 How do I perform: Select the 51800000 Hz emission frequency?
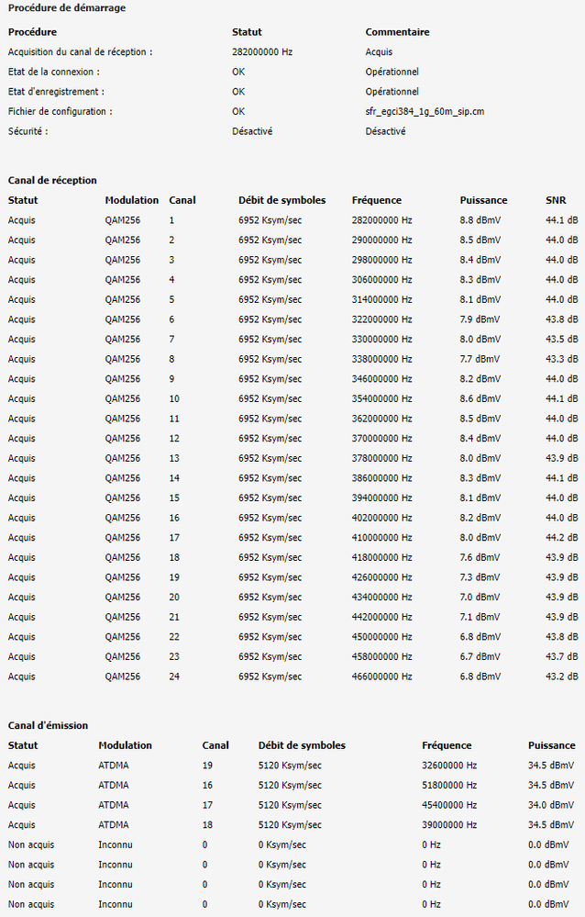click(x=449, y=786)
